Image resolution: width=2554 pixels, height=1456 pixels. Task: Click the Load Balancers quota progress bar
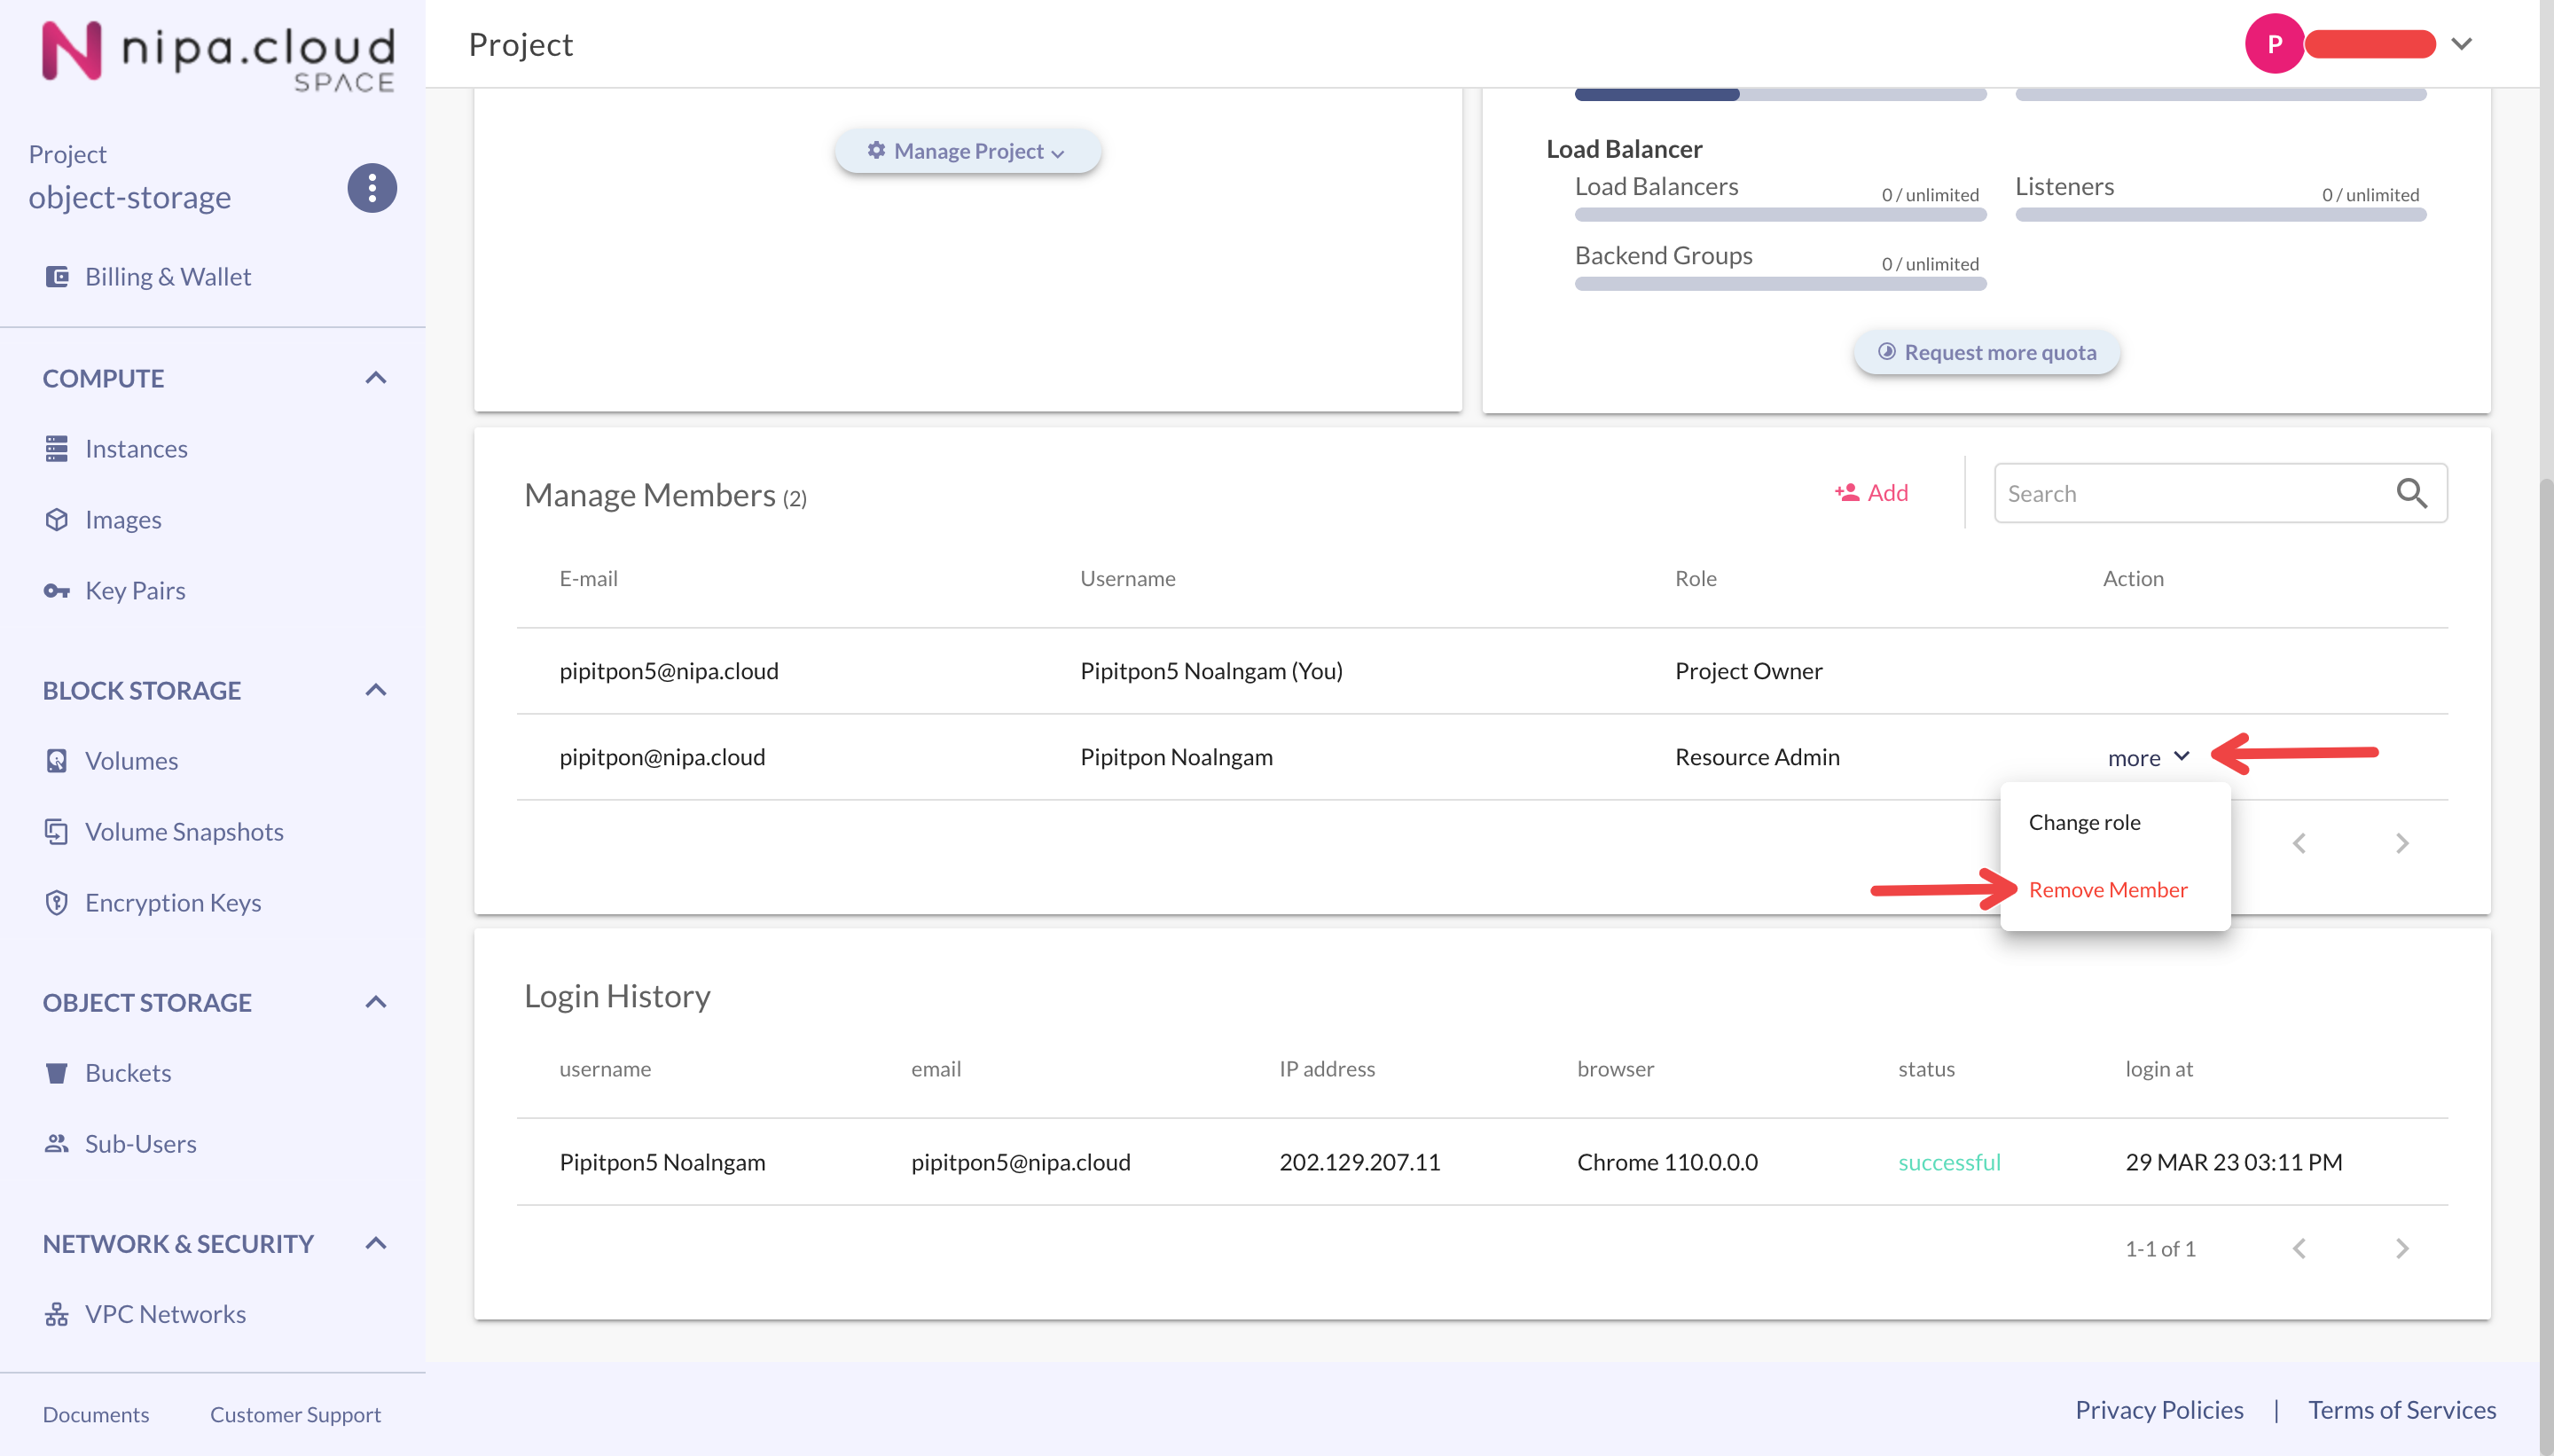1779,214
